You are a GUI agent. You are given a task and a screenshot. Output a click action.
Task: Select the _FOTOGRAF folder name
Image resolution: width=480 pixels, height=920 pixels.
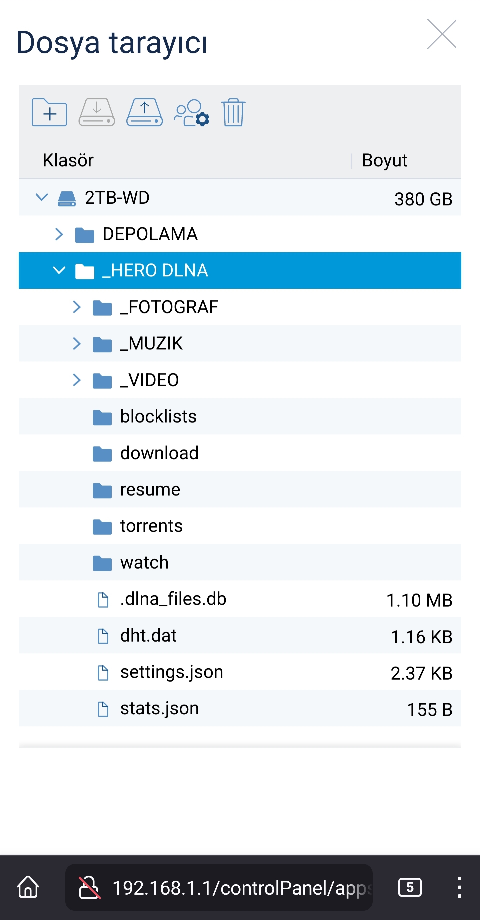point(169,307)
